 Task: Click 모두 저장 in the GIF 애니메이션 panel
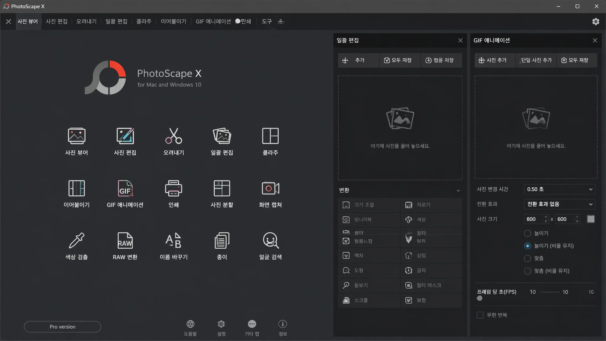tap(577, 60)
